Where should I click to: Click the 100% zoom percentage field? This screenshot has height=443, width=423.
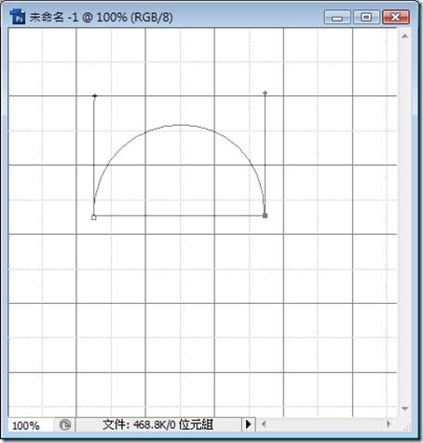pyautogui.click(x=31, y=425)
